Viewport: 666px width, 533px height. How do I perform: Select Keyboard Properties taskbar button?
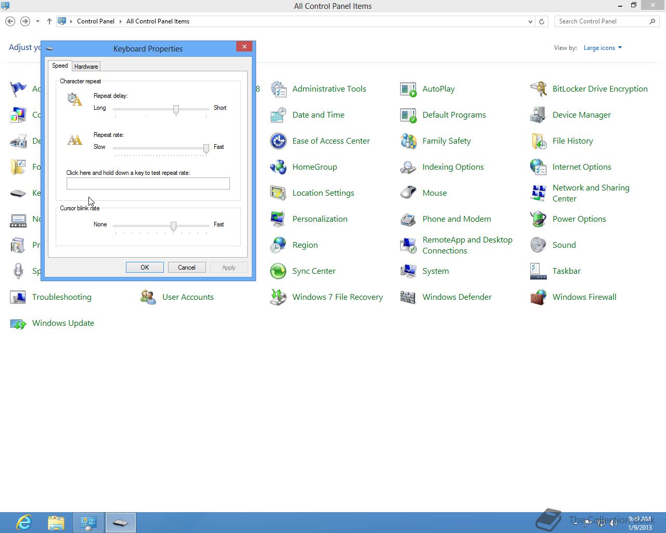tap(121, 523)
